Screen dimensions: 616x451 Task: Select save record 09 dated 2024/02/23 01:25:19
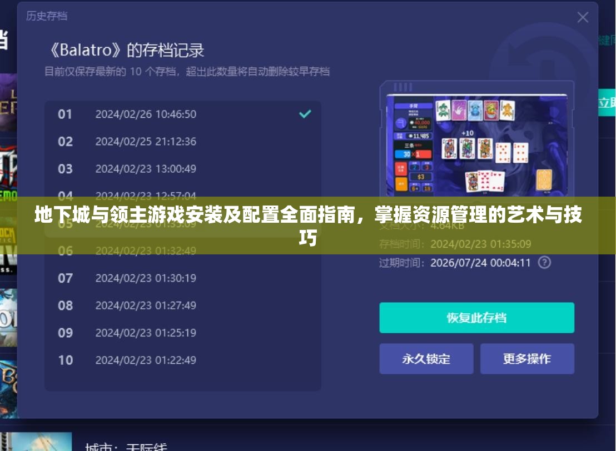click(183, 333)
